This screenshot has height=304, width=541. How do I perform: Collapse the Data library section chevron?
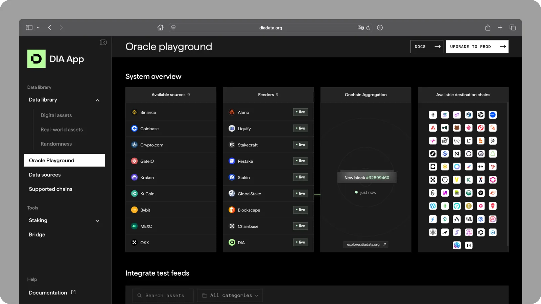click(x=97, y=100)
